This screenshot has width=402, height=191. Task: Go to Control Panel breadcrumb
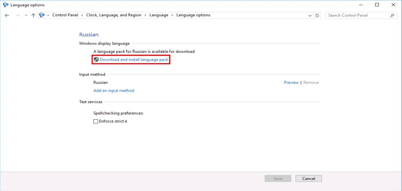coord(65,15)
